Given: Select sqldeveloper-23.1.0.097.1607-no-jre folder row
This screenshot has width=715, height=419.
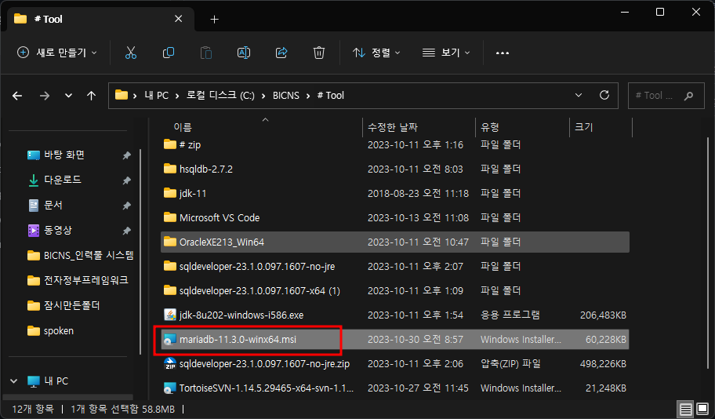Looking at the screenshot, I should pyautogui.click(x=395, y=266).
